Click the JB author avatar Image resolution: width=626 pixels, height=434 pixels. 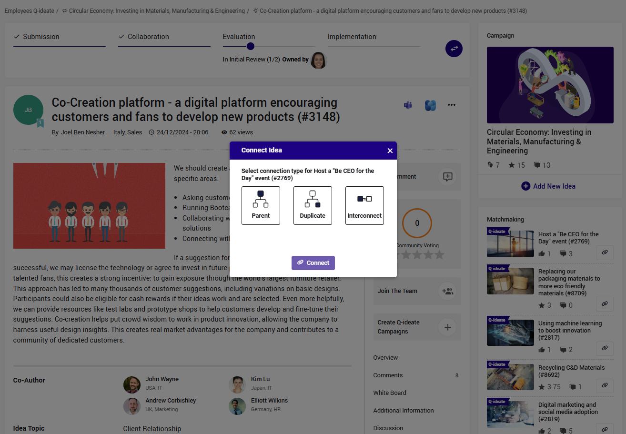(28, 110)
